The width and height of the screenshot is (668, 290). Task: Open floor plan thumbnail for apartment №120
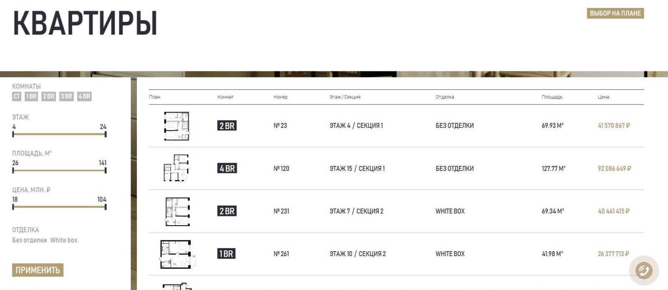[x=176, y=168]
